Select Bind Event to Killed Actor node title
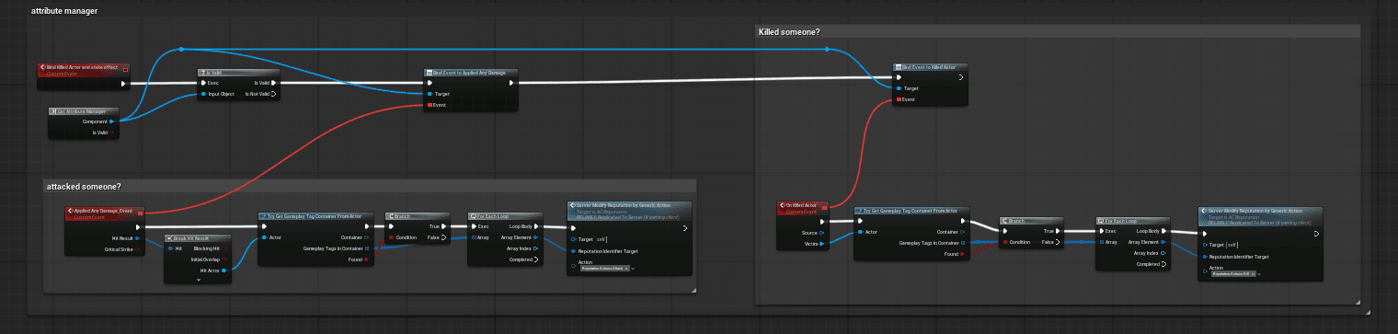Image resolution: width=1398 pixels, height=334 pixels. [928, 67]
